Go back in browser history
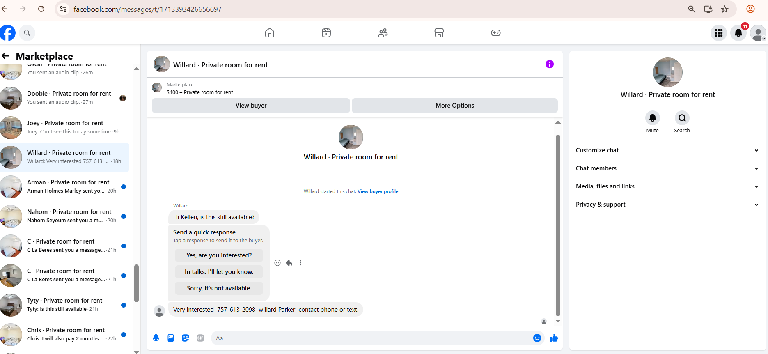768x354 pixels. coord(5,9)
